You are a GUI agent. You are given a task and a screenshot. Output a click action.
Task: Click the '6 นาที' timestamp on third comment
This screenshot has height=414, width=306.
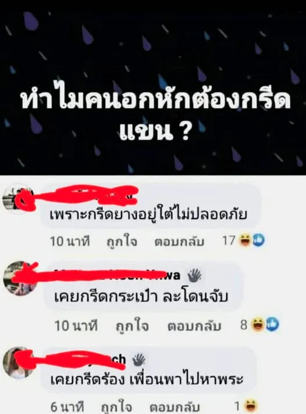click(67, 407)
